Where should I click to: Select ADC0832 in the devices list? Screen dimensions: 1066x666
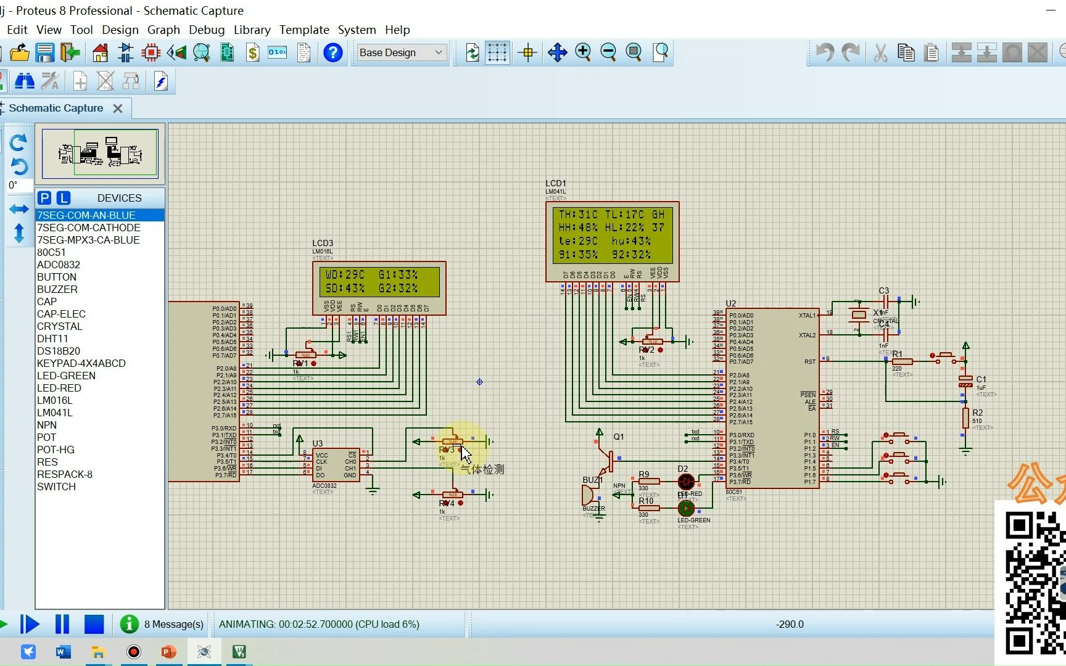100,265
